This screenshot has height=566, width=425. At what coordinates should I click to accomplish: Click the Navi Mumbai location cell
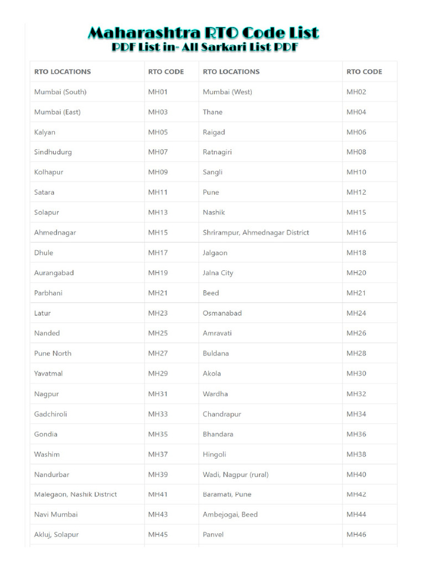(56, 514)
